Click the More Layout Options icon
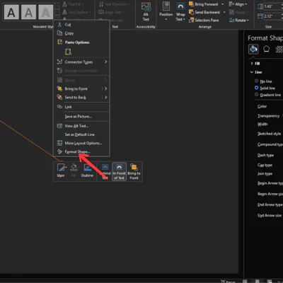Image resolution: width=283 pixels, height=283 pixels. point(59,143)
